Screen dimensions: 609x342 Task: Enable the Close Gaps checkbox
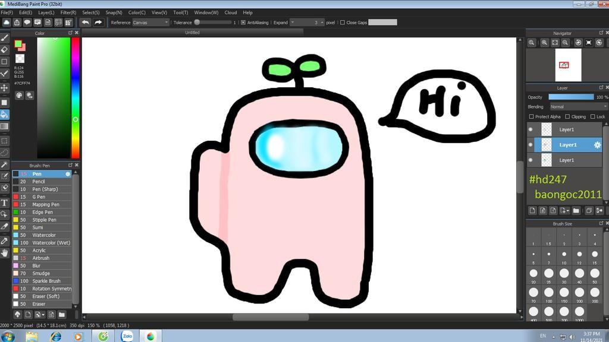342,23
